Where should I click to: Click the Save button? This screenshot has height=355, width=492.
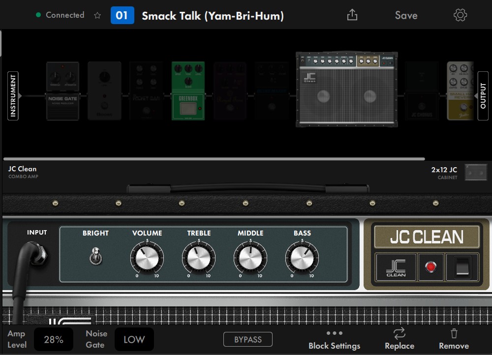(406, 15)
